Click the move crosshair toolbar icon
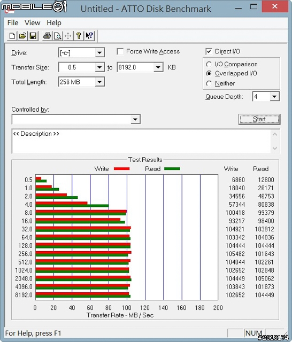This screenshot has width=292, height=342. coord(68,36)
